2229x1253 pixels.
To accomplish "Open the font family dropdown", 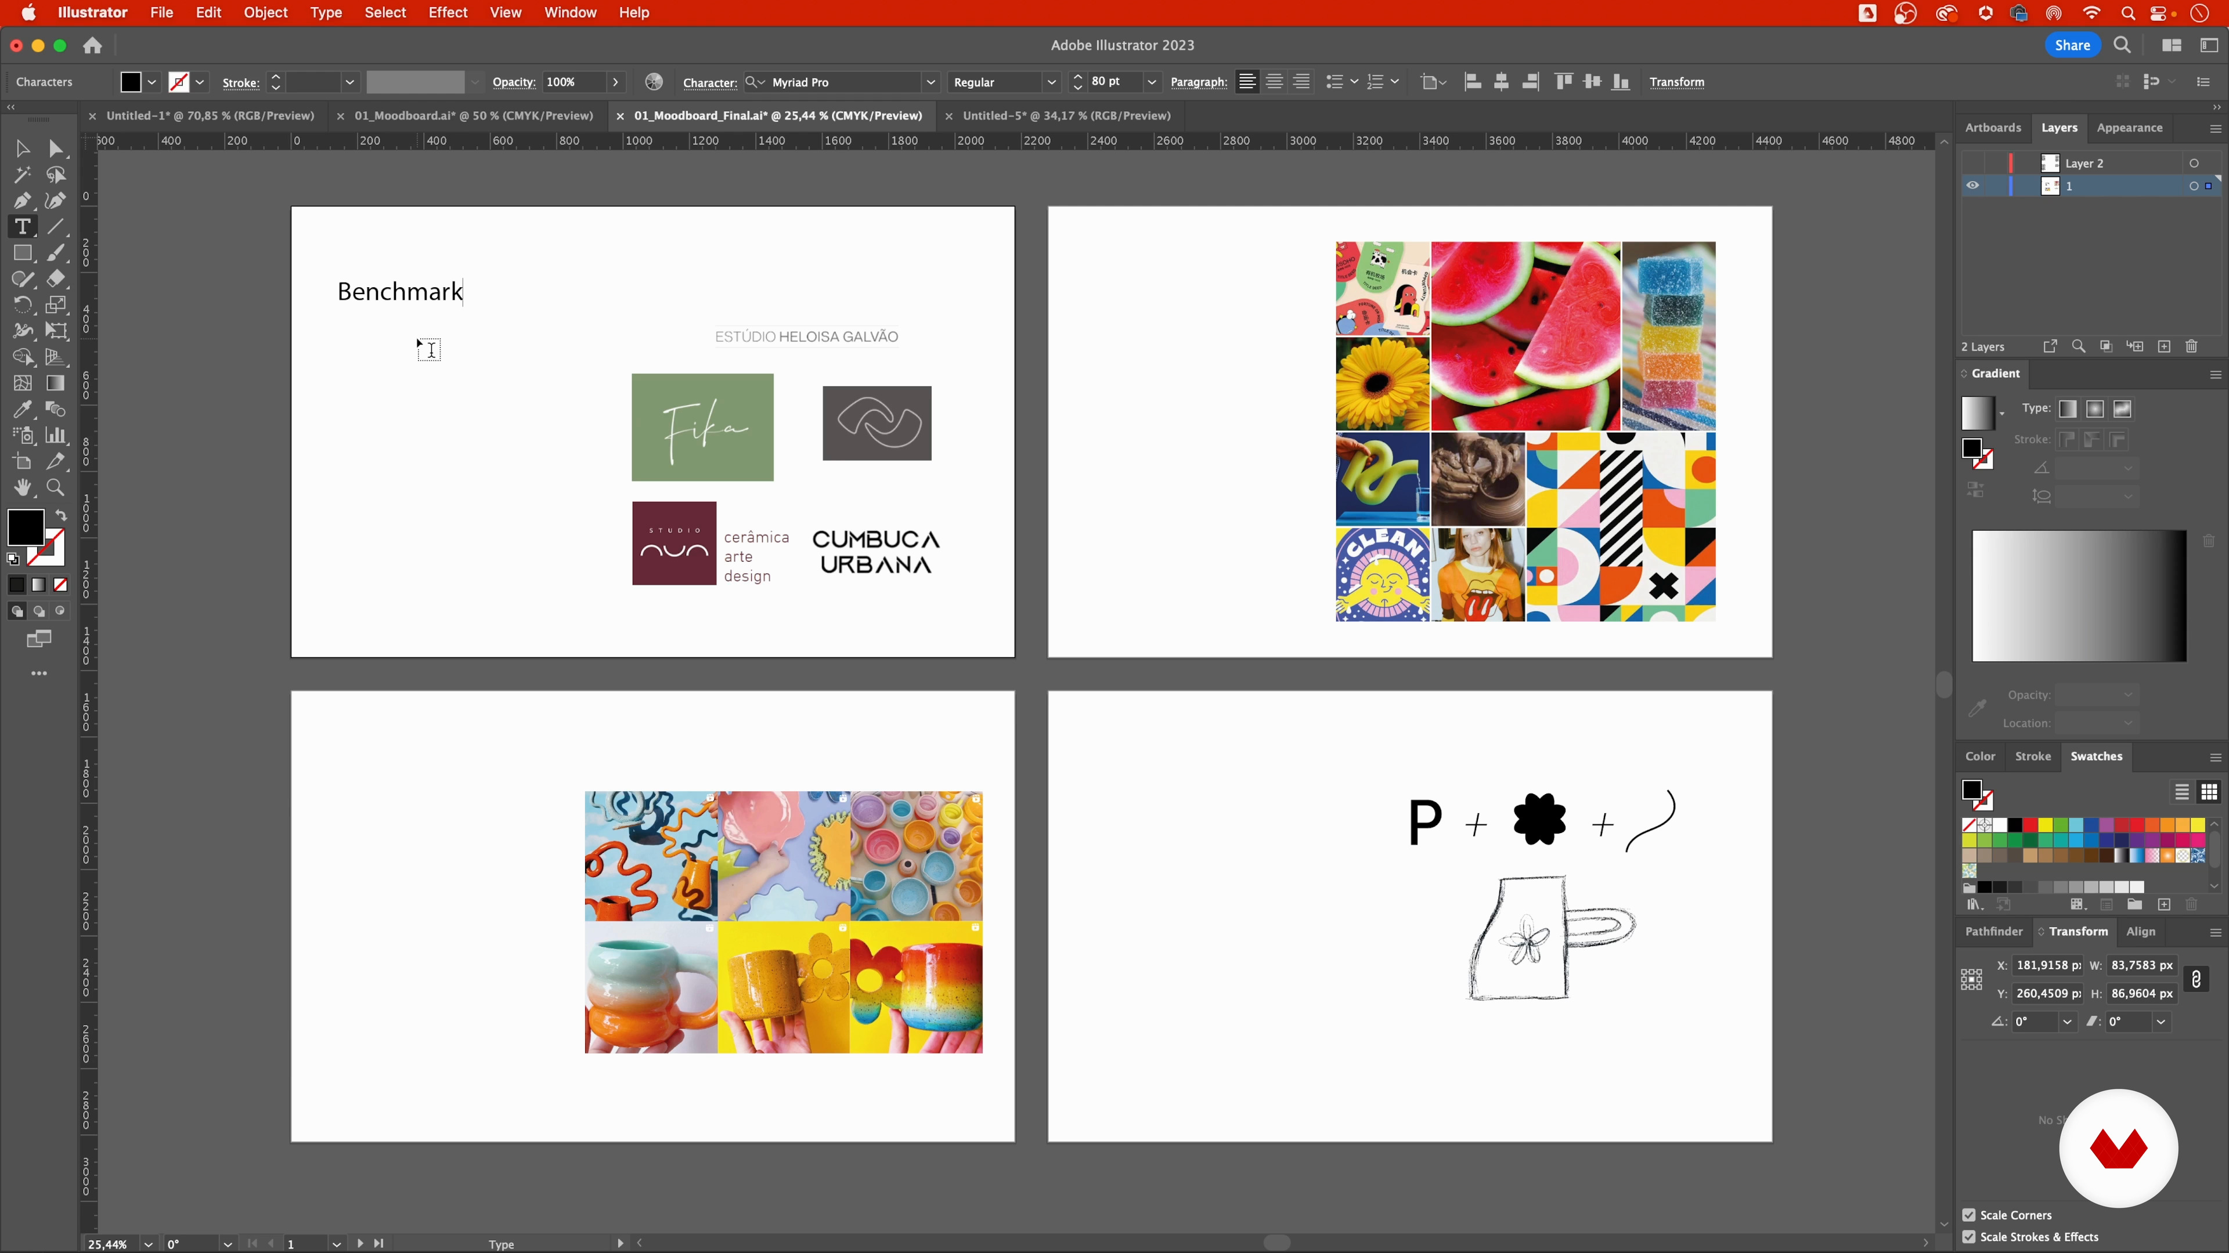I will tap(930, 82).
